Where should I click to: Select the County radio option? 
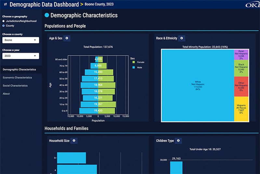(4, 25)
